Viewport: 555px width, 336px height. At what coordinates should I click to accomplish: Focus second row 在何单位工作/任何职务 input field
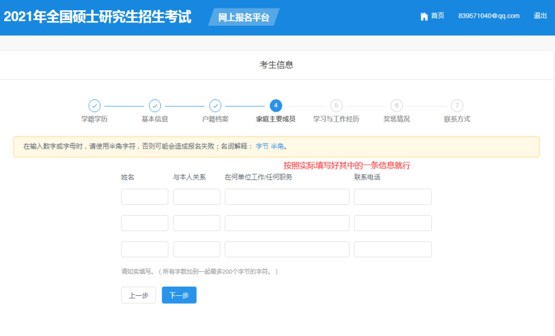287,223
